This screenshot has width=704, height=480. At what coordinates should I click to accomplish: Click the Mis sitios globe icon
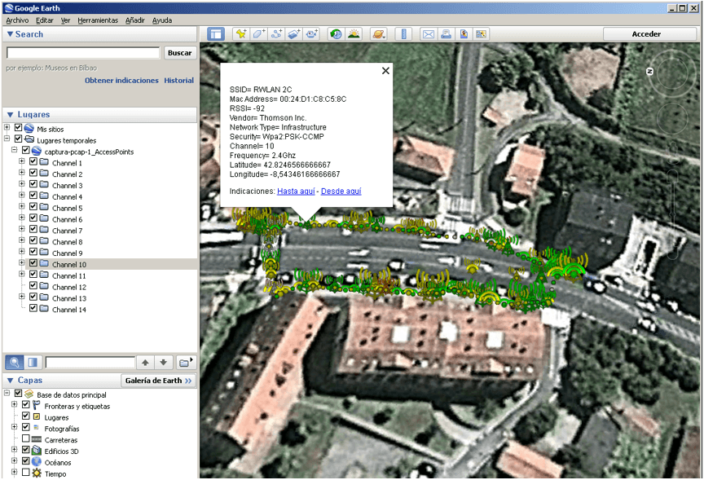29,129
